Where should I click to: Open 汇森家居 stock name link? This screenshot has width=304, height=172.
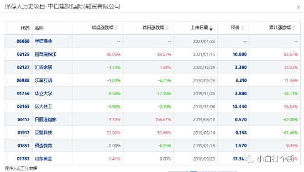coord(43,67)
